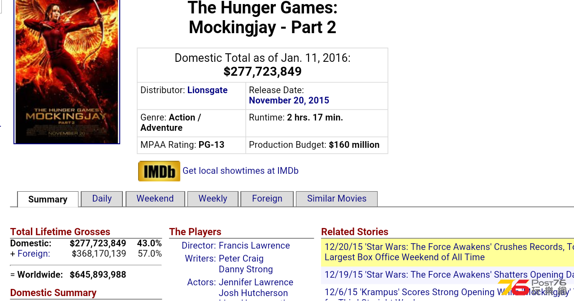Open 12/20/15 Star Wars Crushes Records story

click(448, 252)
